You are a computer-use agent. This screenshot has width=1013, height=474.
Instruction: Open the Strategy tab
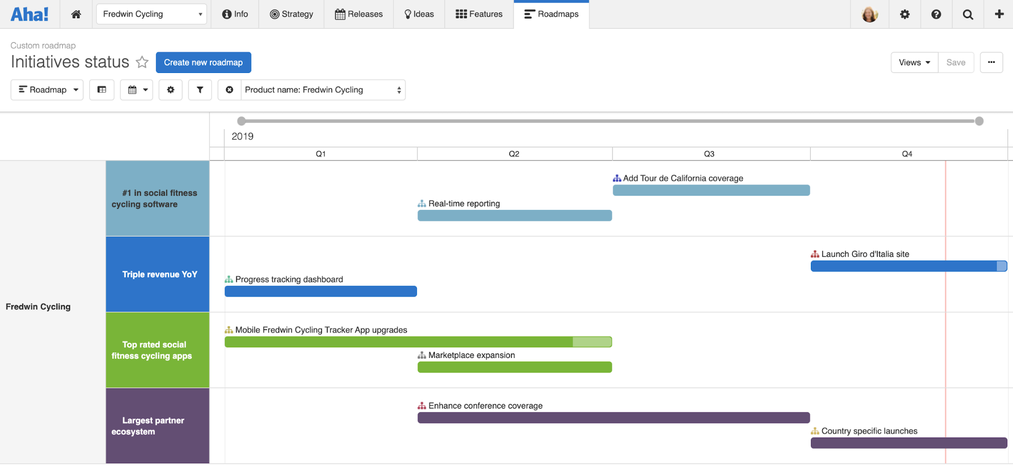coord(291,14)
